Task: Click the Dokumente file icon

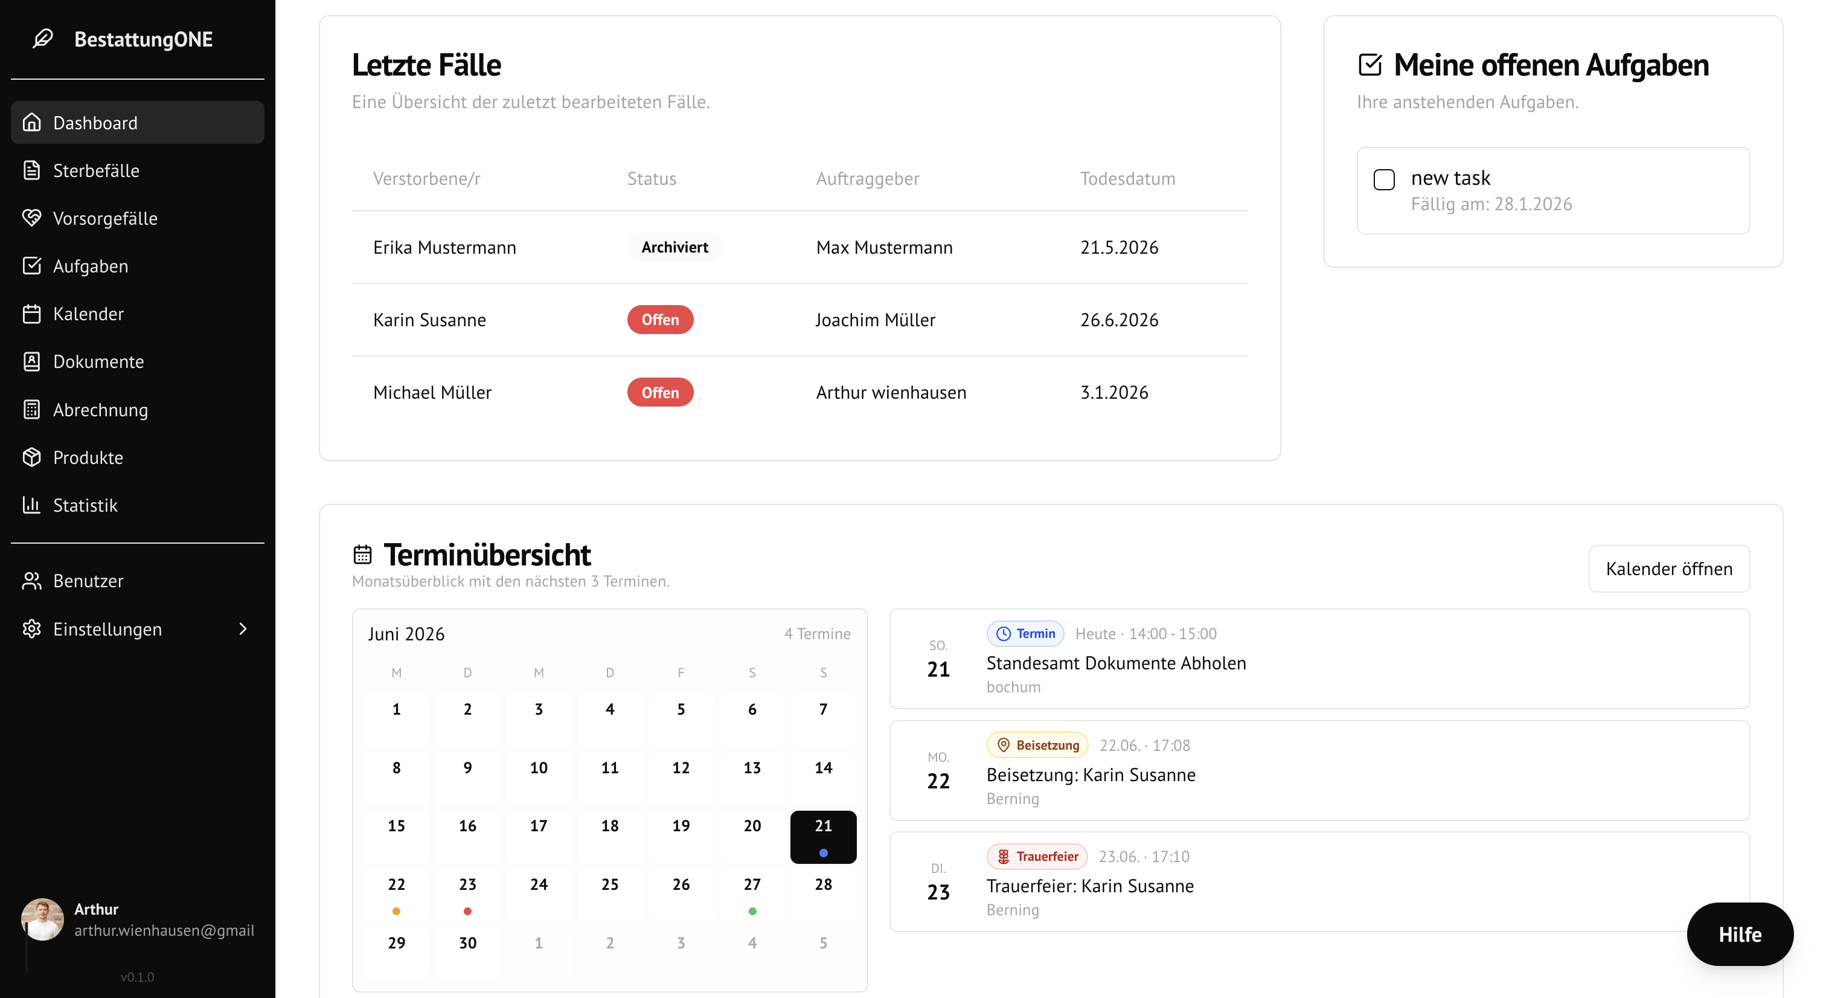Action: [31, 361]
